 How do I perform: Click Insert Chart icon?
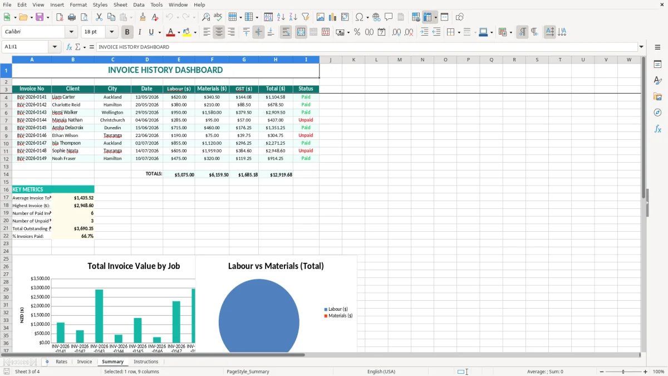pyautogui.click(x=333, y=17)
